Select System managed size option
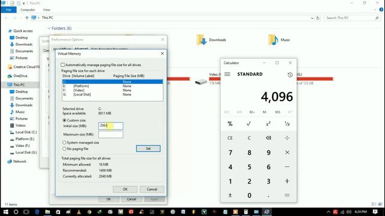Image resolution: width=385 pixels, height=216 pixels. [x=64, y=142]
